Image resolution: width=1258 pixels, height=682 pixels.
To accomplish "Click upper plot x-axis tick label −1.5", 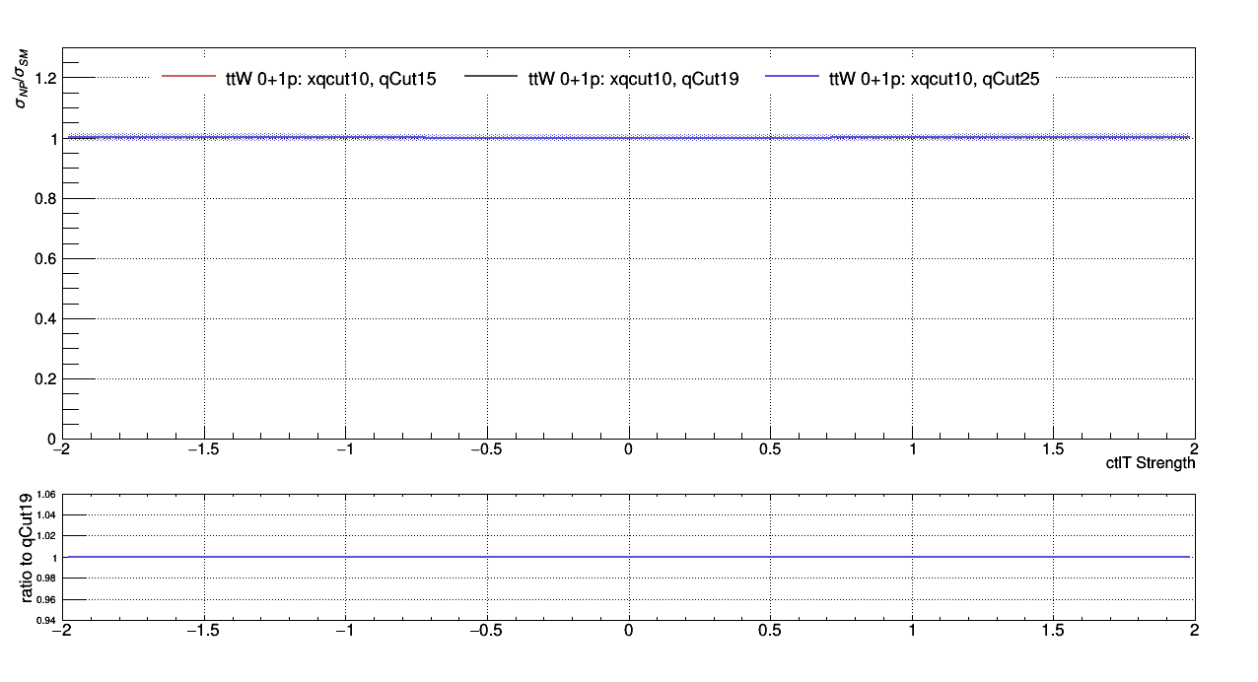I will 203,449.
